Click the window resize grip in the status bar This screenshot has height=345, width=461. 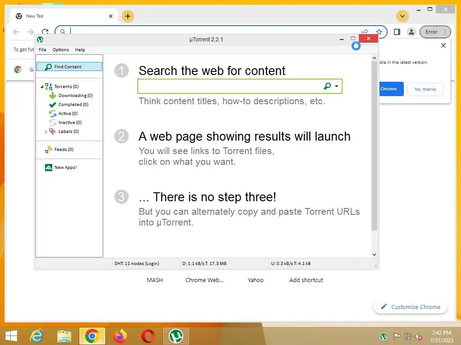(375, 265)
